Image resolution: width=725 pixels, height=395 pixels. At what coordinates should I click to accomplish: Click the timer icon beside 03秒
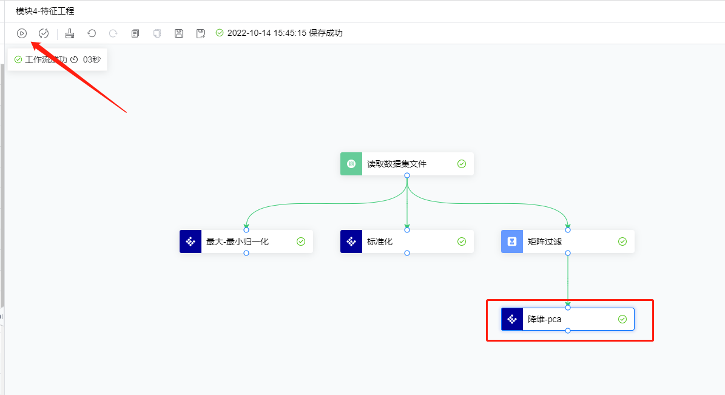[x=74, y=59]
